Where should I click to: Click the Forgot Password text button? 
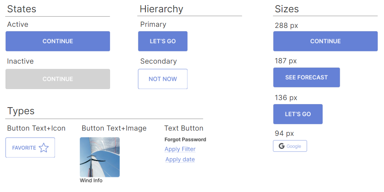[185, 140]
